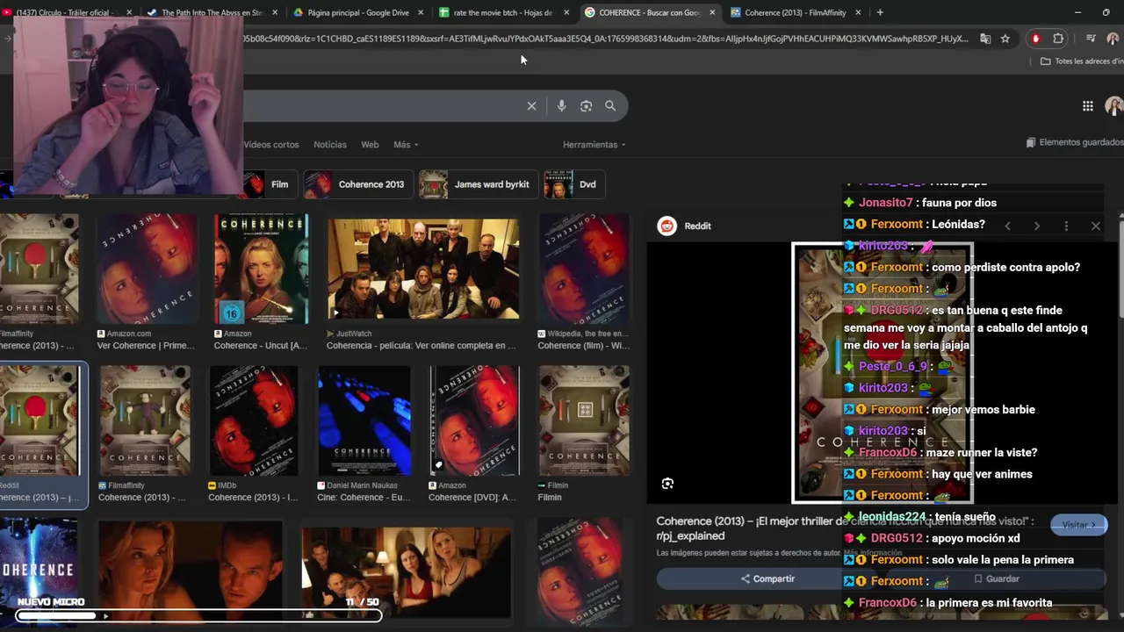The image size is (1124, 632).
Task: Switch to the Videos cortos filter
Action: click(271, 144)
